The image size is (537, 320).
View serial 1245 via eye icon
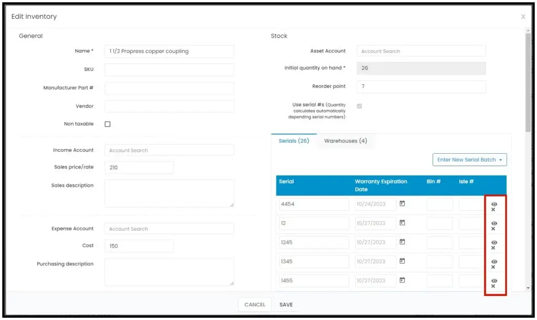[x=494, y=242]
